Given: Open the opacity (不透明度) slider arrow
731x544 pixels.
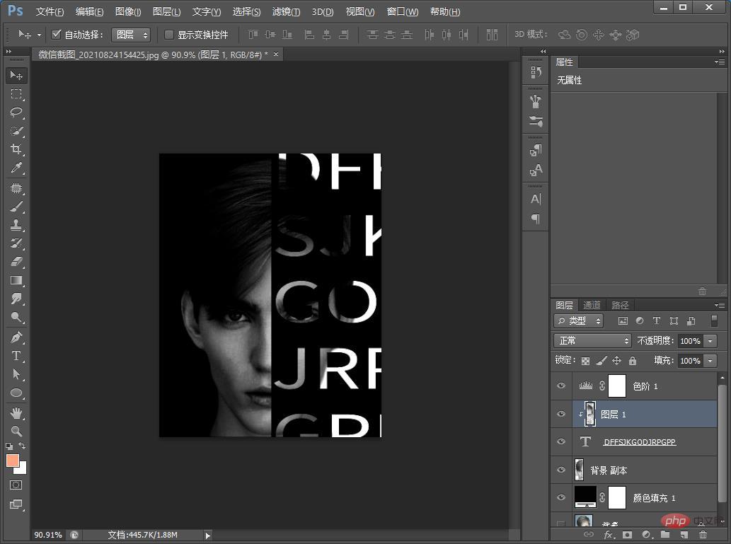Looking at the screenshot, I should [710, 341].
